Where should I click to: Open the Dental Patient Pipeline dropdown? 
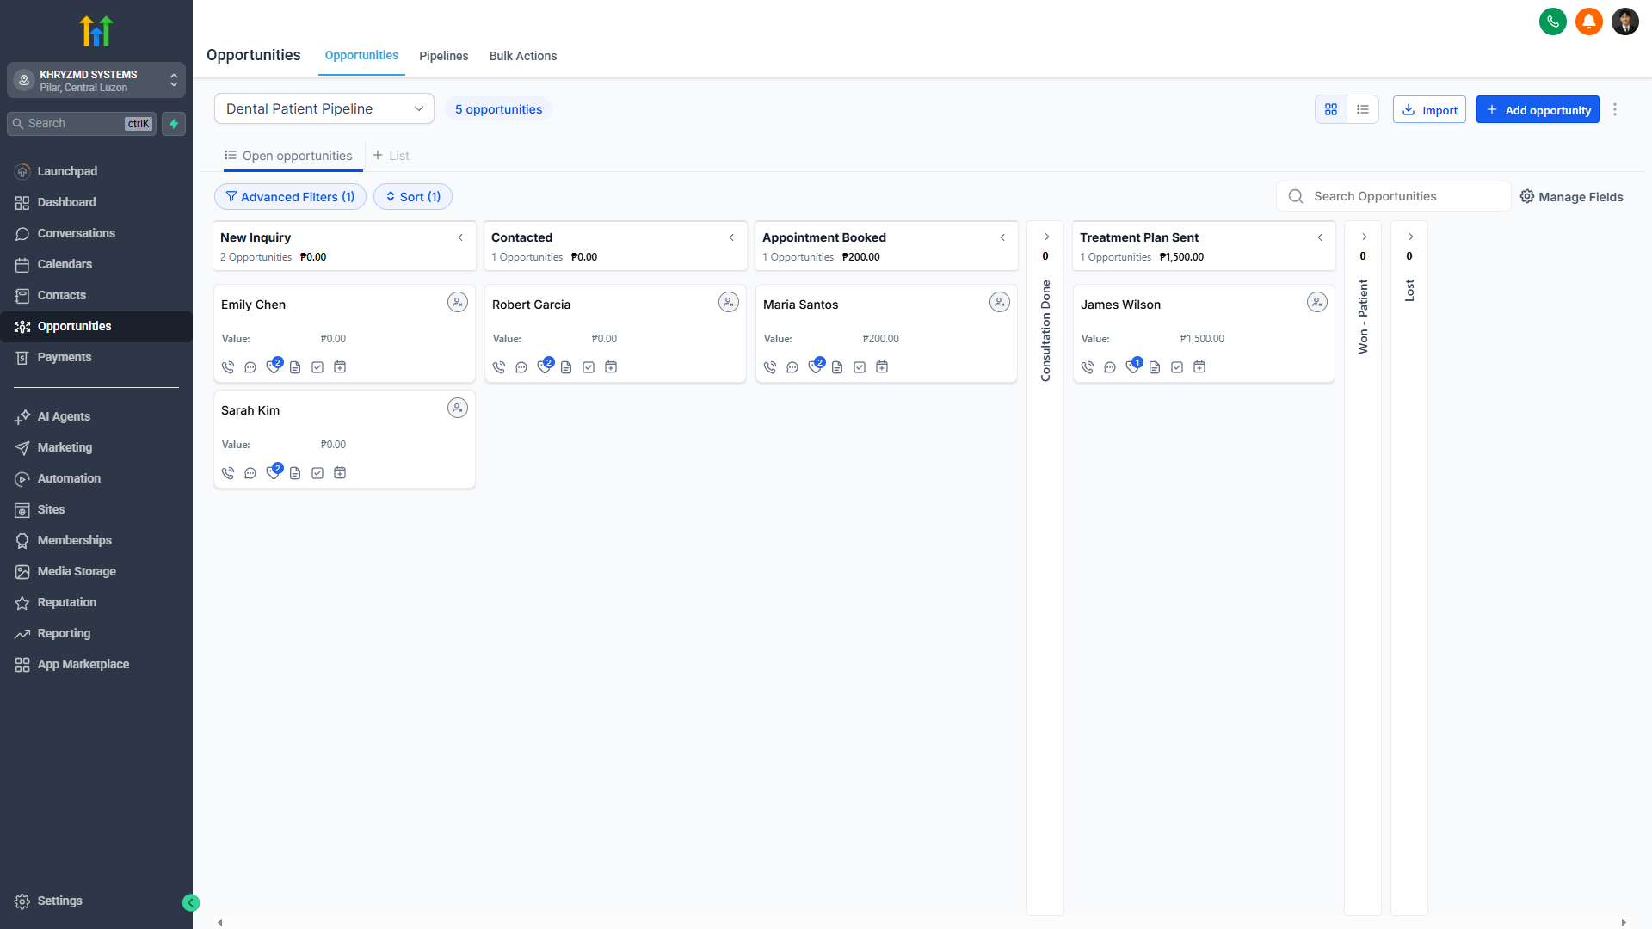[x=324, y=108]
